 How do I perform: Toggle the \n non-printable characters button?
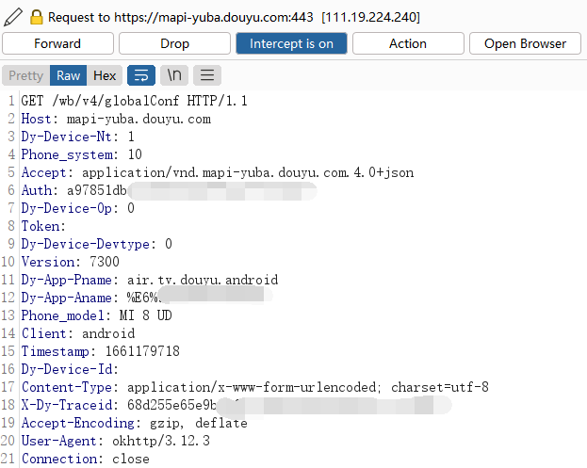point(174,75)
